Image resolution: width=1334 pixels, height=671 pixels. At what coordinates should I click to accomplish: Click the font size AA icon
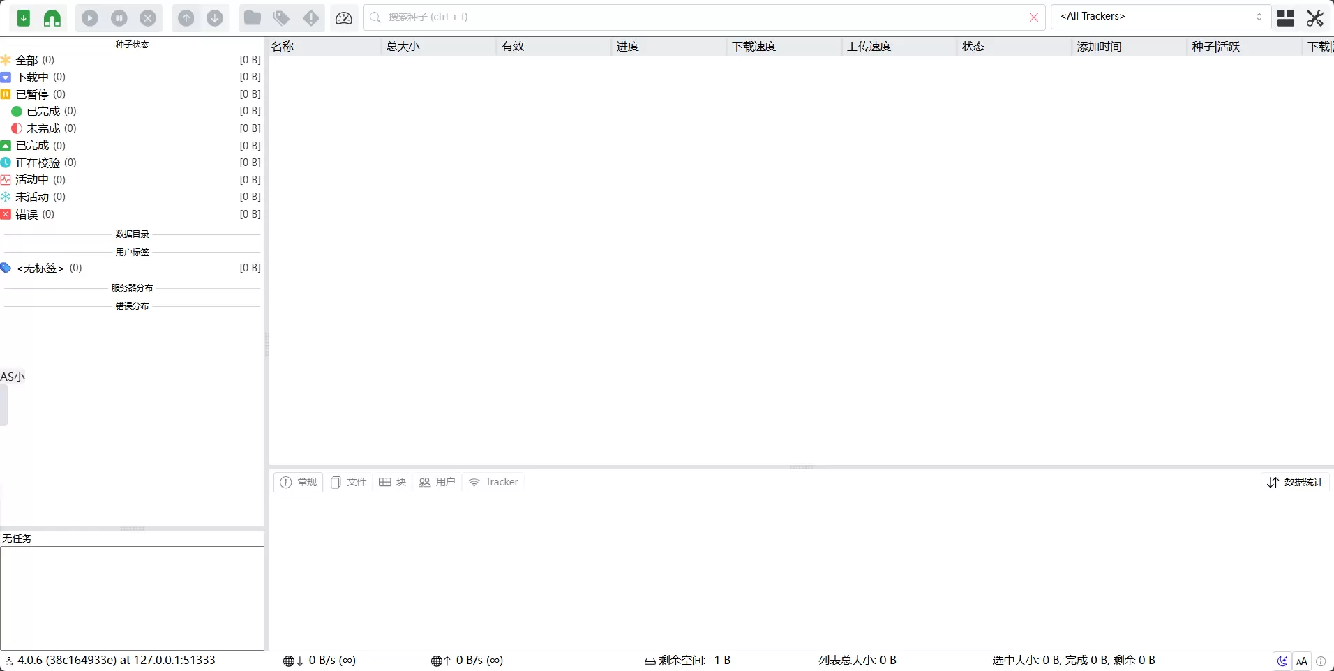1302,661
